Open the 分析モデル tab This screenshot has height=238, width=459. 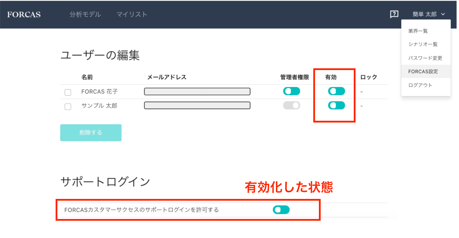tap(85, 14)
